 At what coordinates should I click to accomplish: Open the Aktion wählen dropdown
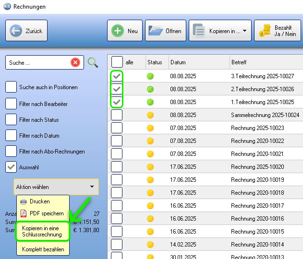point(56,187)
